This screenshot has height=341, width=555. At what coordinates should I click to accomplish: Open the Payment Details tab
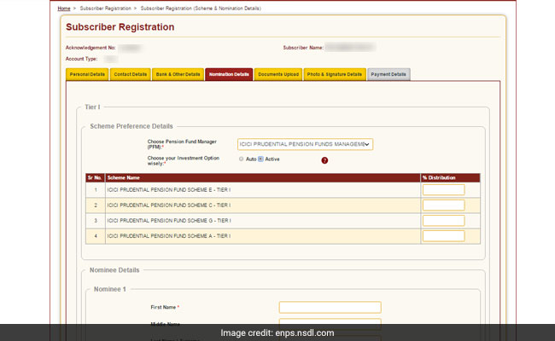click(388, 74)
